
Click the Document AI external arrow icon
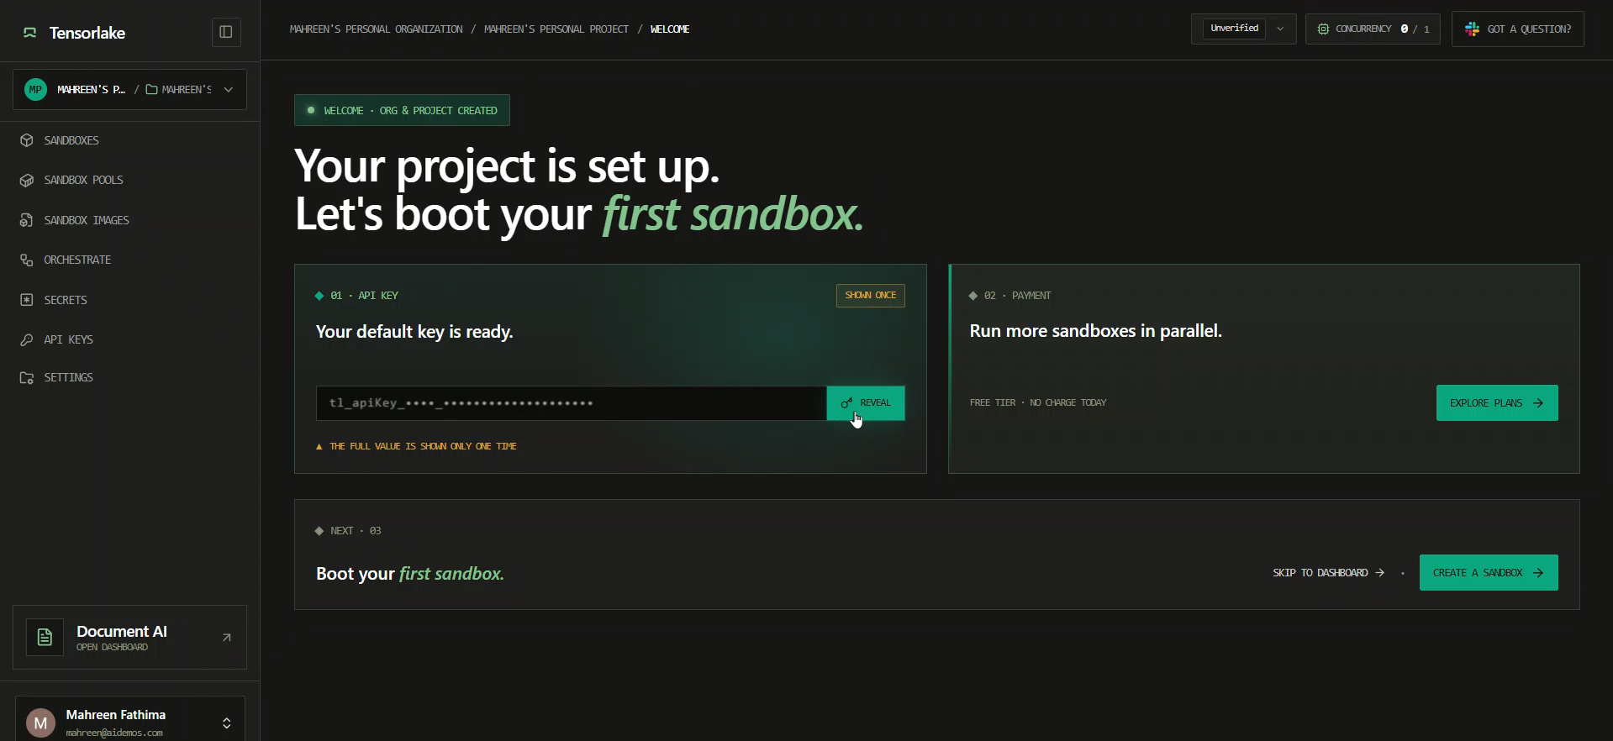point(226,638)
